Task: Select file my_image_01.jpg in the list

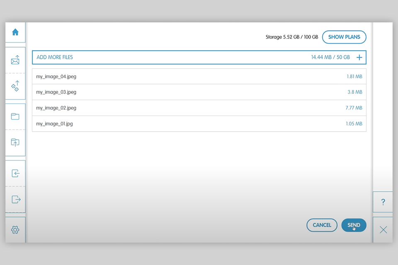Action: (55, 124)
